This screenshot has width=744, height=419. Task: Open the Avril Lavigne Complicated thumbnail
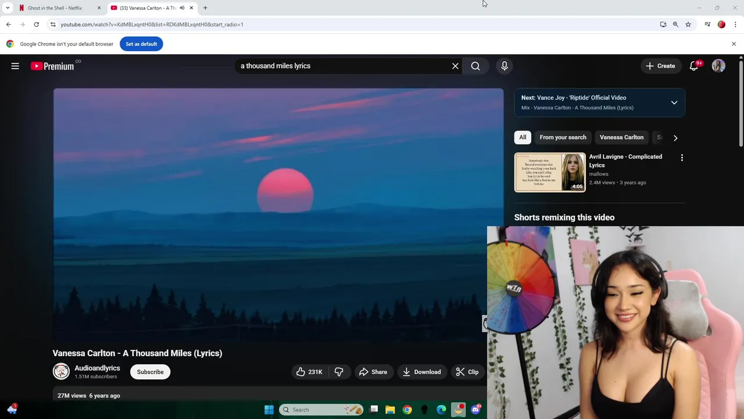(550, 172)
